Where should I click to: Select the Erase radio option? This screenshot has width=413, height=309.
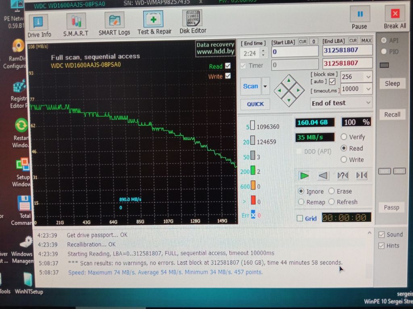click(332, 191)
